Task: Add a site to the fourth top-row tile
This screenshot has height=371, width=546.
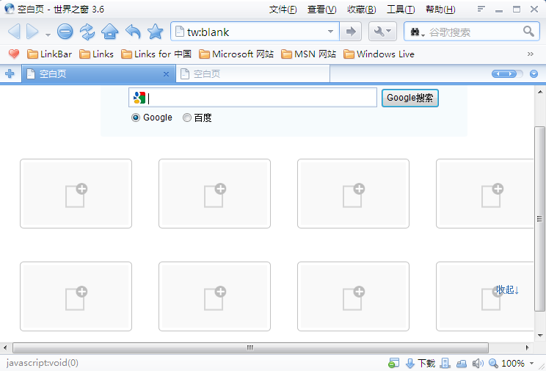Action: click(484, 193)
